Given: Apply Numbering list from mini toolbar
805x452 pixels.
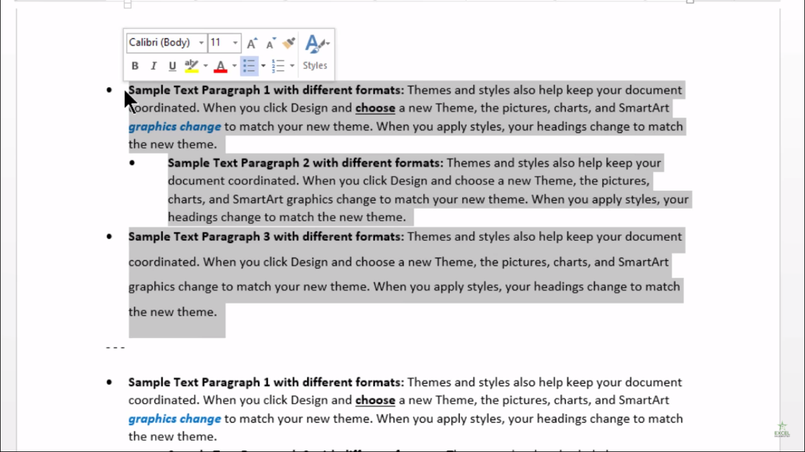Looking at the screenshot, I should tap(278, 66).
